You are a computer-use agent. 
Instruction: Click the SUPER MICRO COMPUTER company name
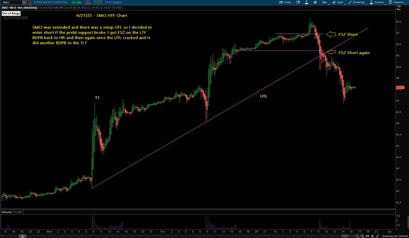(50, 2)
